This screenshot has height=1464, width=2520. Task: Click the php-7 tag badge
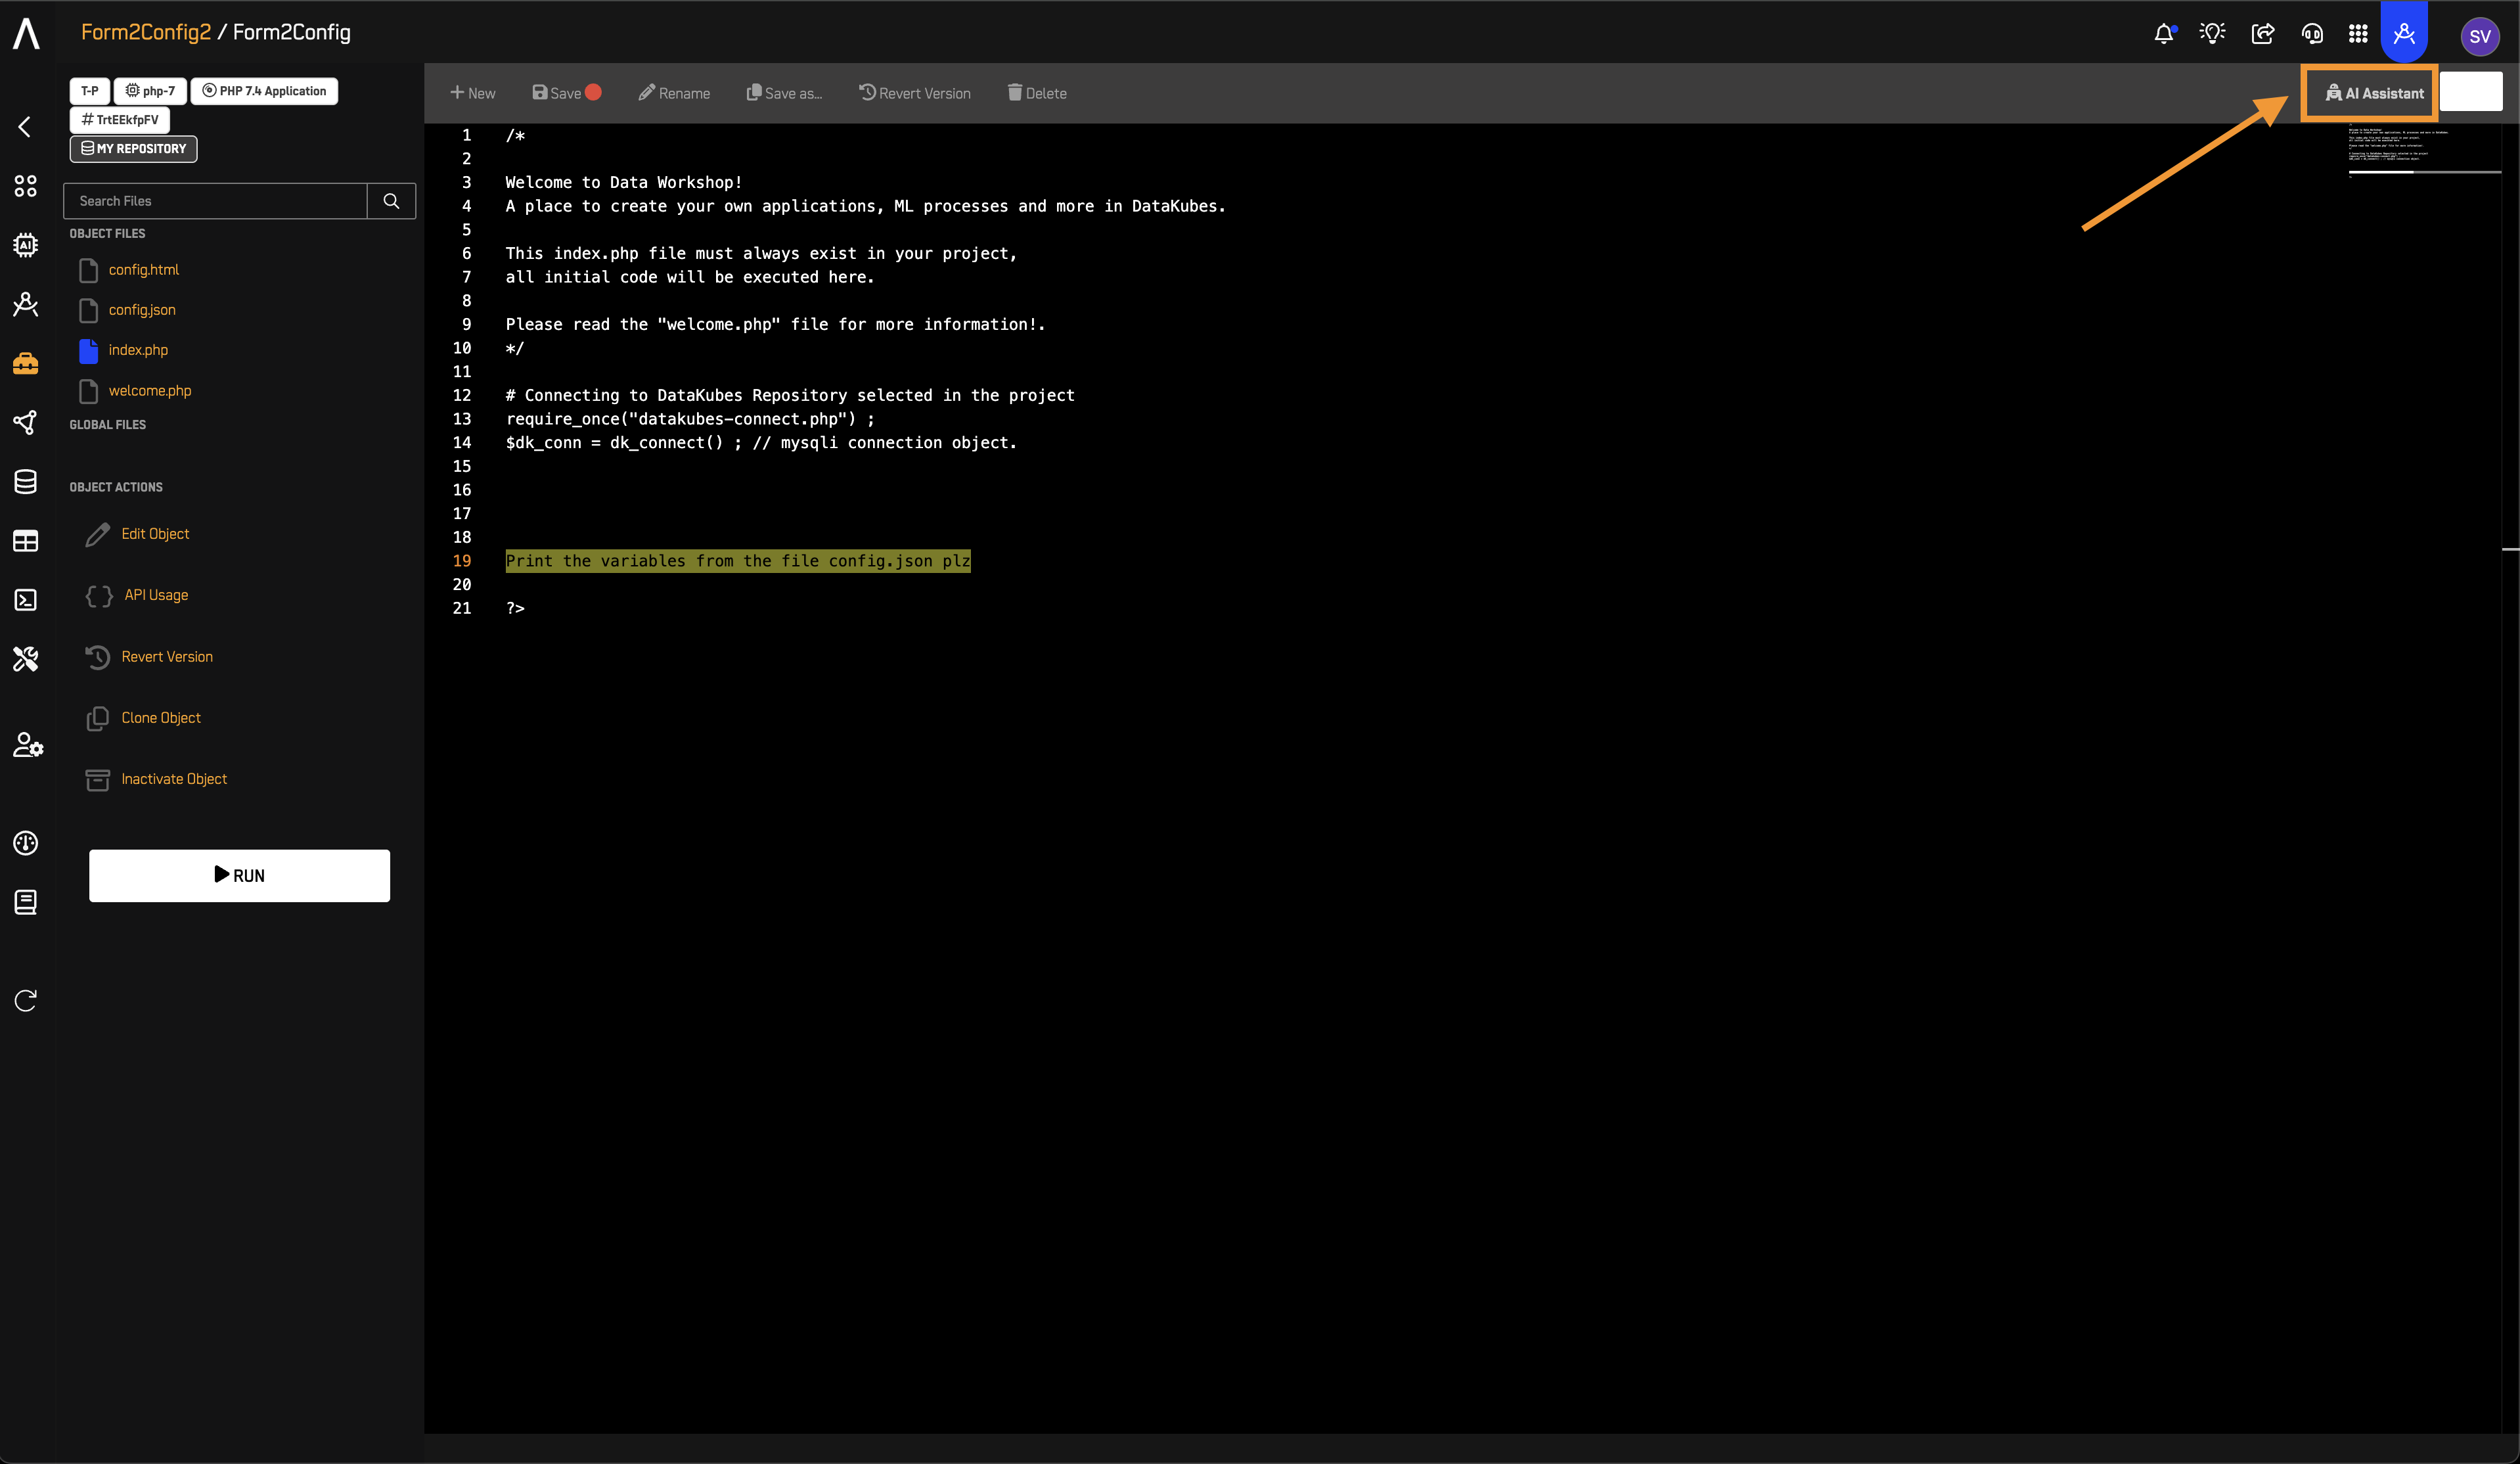click(150, 91)
